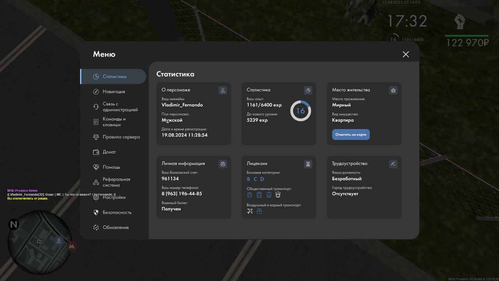This screenshot has height=281, width=499.
Task: Click the heart handshake icon beside Помощь
Action: (x=96, y=167)
